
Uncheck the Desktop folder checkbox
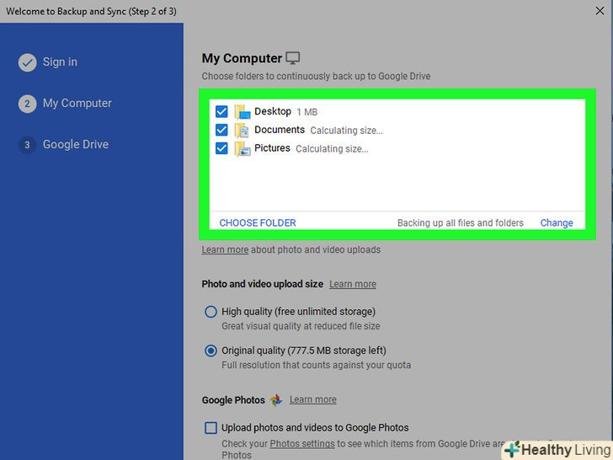tap(221, 111)
